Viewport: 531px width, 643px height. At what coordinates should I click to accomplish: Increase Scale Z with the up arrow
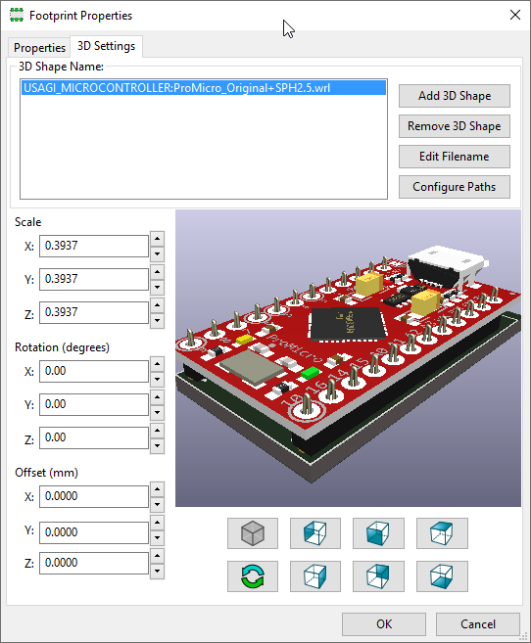pyautogui.click(x=157, y=305)
